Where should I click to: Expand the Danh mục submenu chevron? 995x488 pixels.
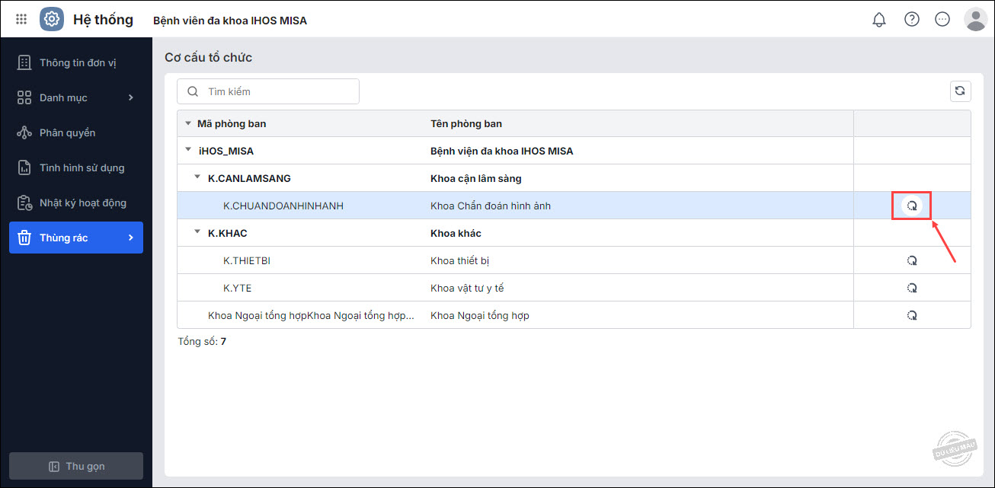pos(130,97)
